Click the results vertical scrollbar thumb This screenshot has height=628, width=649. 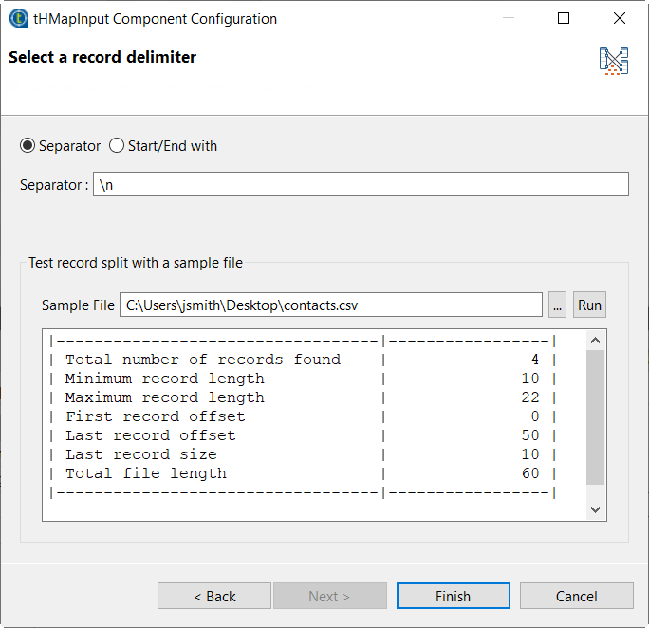[x=595, y=417]
